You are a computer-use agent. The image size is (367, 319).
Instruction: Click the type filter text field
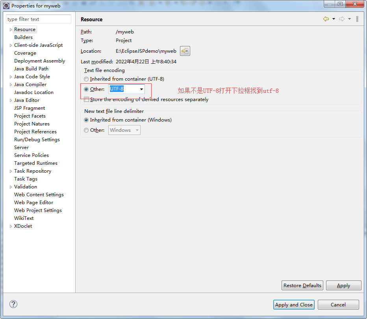coord(38,19)
